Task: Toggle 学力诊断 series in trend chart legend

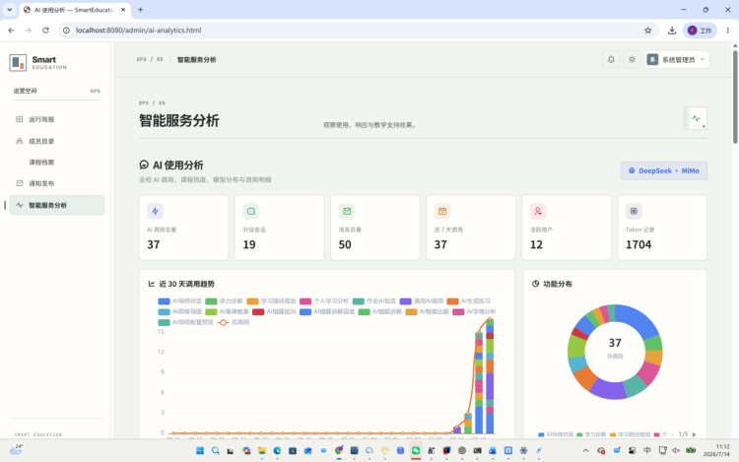Action: click(x=224, y=300)
